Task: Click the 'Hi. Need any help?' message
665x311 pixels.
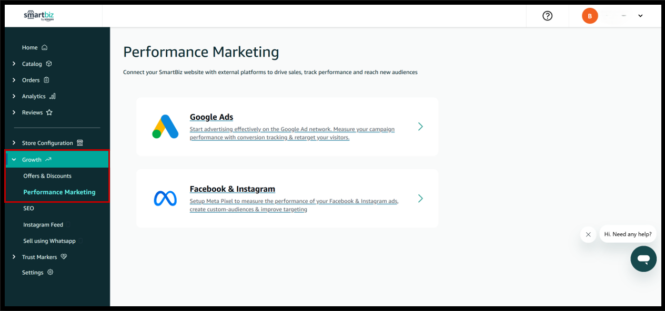Action: pos(628,234)
